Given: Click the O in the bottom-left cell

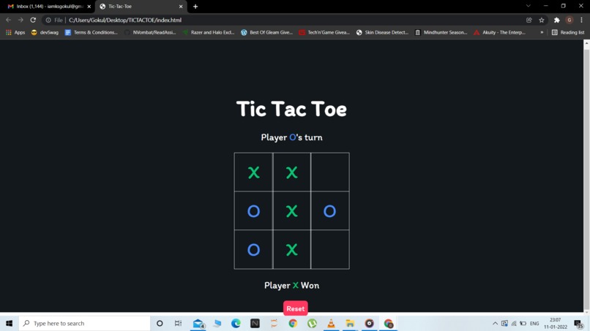Looking at the screenshot, I should [x=253, y=250].
